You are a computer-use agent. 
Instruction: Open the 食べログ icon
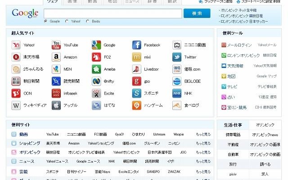tap(177, 105)
